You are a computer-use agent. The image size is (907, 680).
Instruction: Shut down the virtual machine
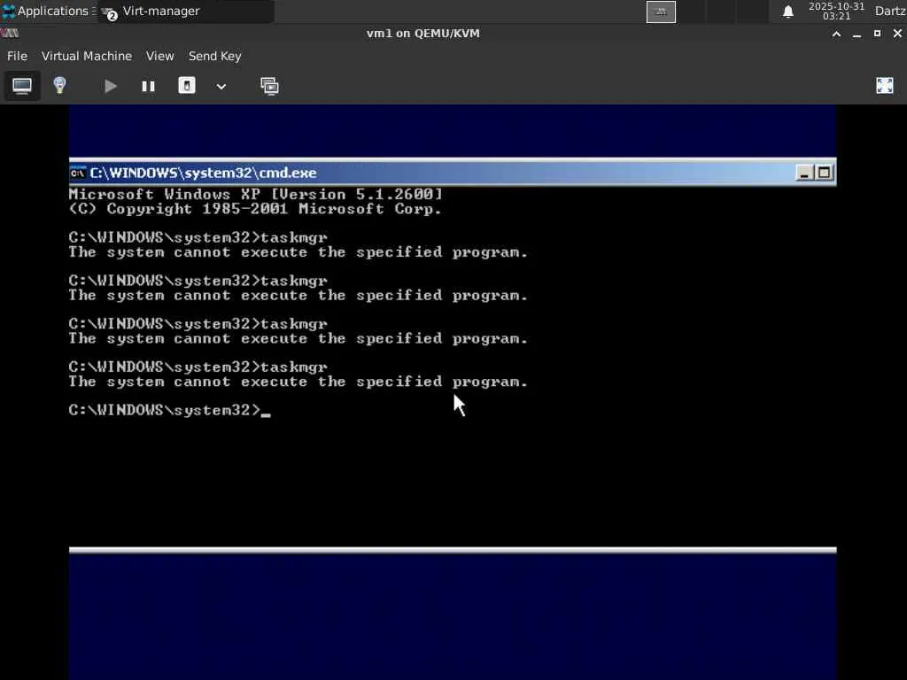(186, 86)
